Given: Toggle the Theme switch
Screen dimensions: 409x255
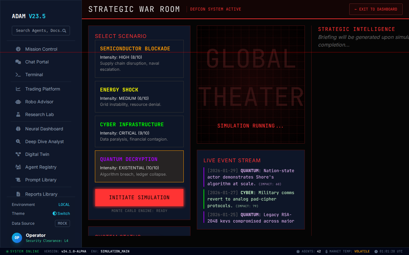Looking at the screenshot, I should [61, 214].
